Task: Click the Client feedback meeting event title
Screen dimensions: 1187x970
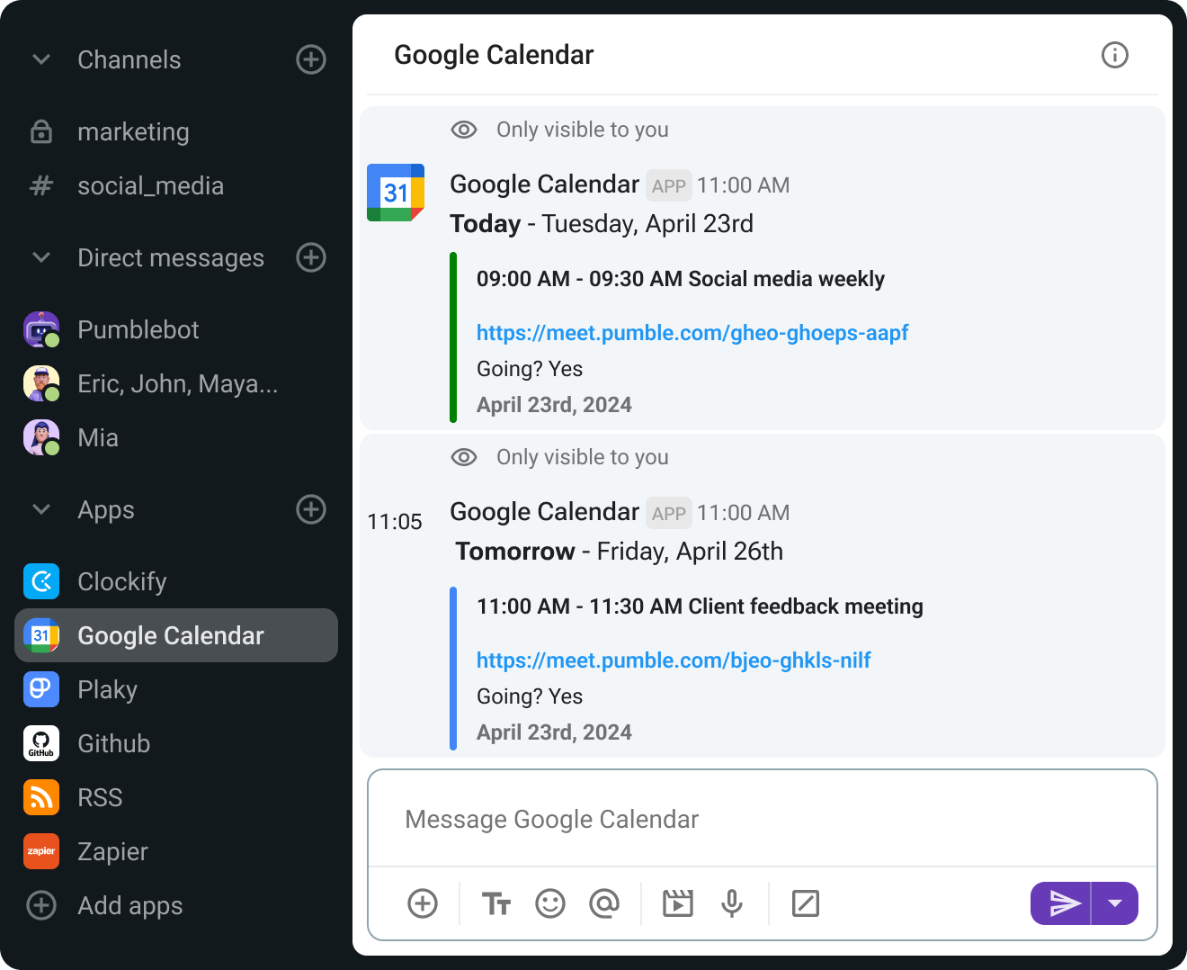Action: 806,606
